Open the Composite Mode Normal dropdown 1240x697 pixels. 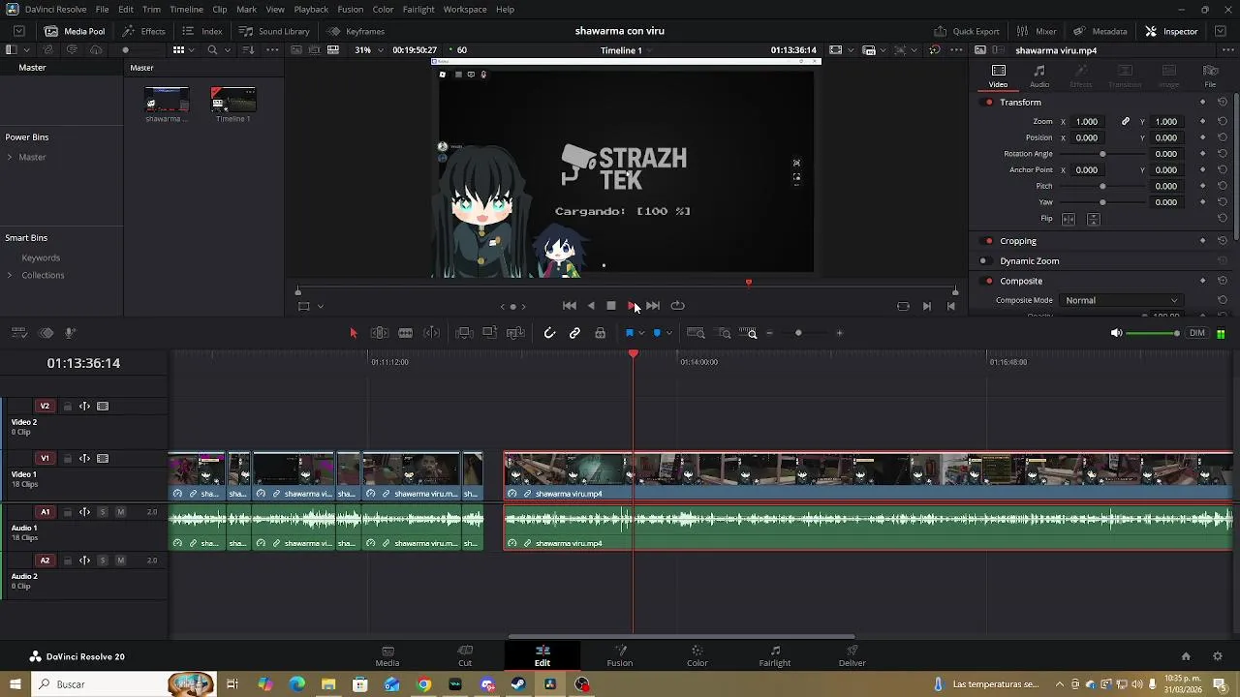pos(1121,300)
